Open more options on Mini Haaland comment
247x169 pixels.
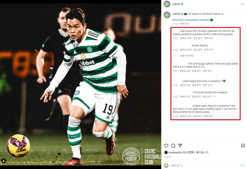coord(215,97)
